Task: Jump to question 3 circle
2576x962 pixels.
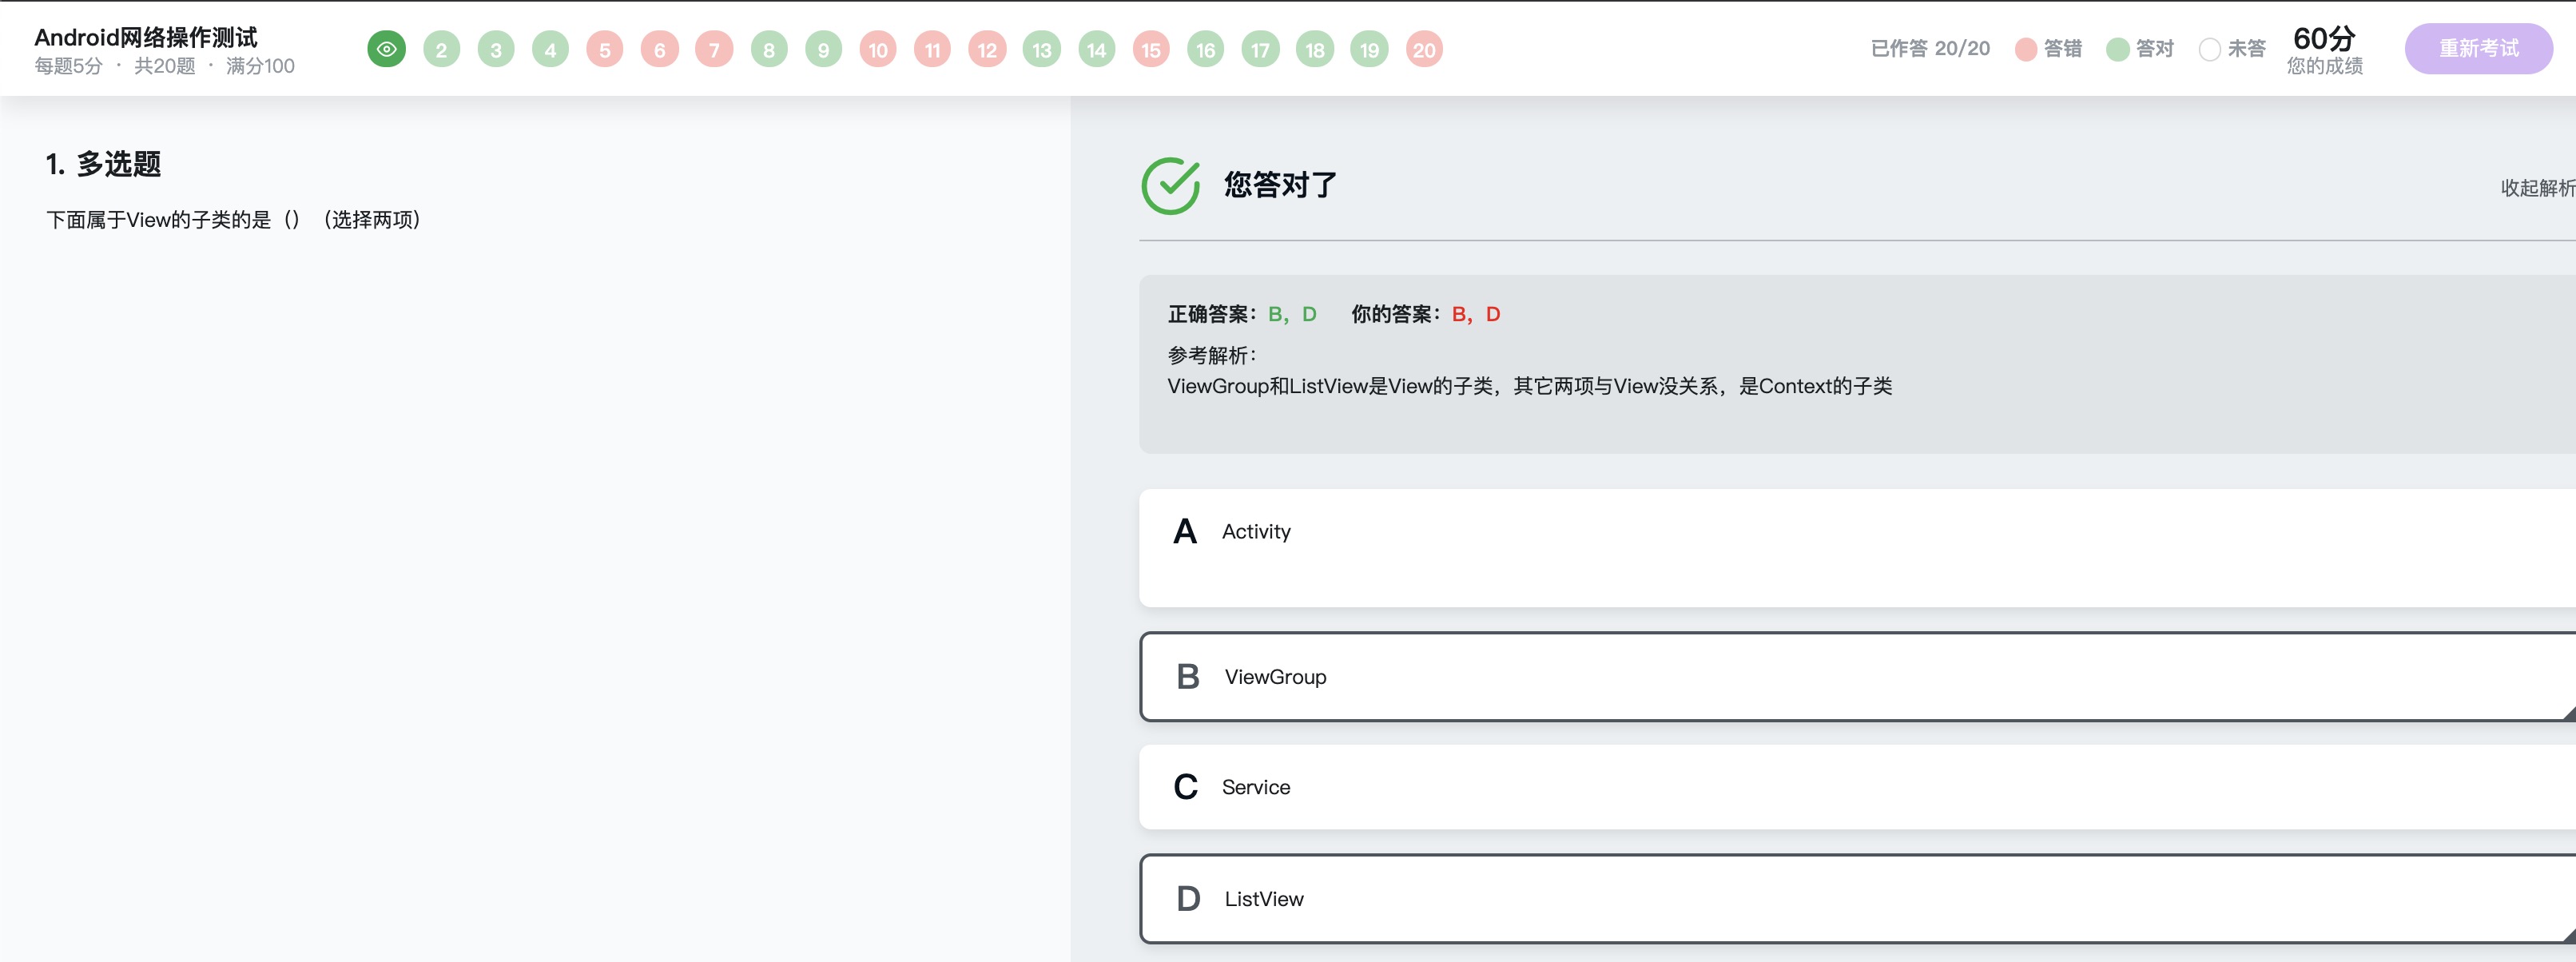Action: click(x=496, y=49)
